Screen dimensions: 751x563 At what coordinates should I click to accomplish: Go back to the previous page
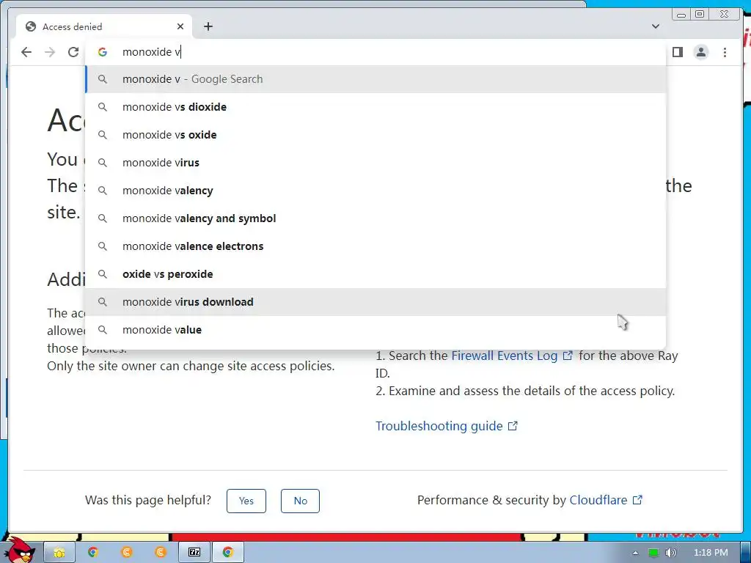pyautogui.click(x=26, y=52)
